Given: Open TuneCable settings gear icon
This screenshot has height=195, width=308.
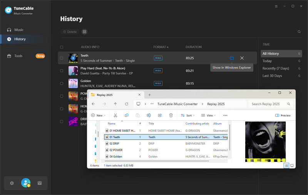Looking at the screenshot, I should click(12, 183).
